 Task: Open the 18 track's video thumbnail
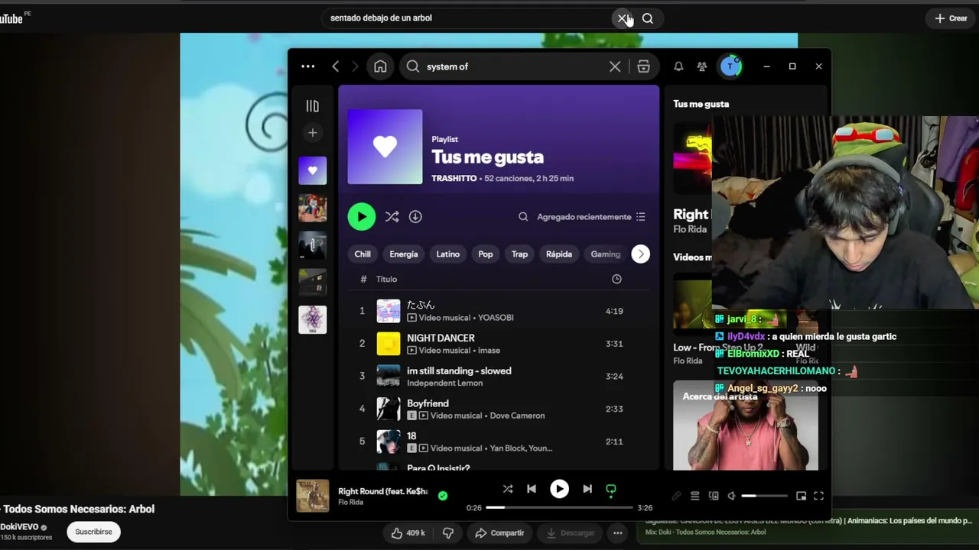(388, 442)
